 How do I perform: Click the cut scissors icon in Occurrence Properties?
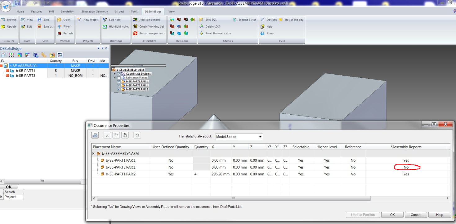click(107, 135)
